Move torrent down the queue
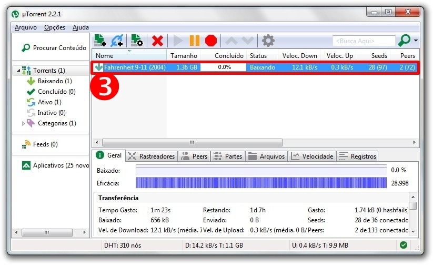This screenshot has height=265, width=433. click(248, 41)
